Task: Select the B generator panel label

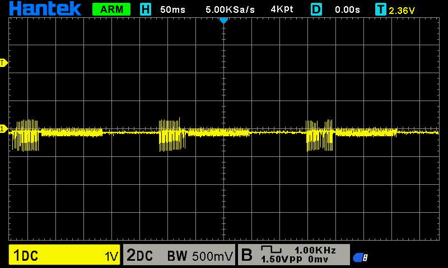Action: pos(246,255)
